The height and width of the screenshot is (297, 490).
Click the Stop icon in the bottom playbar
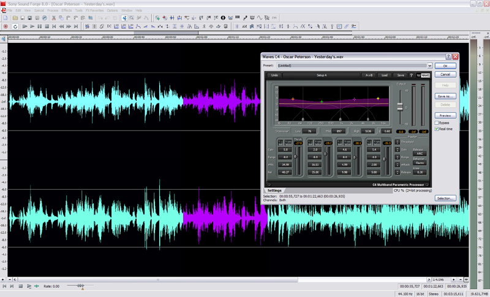point(21,286)
